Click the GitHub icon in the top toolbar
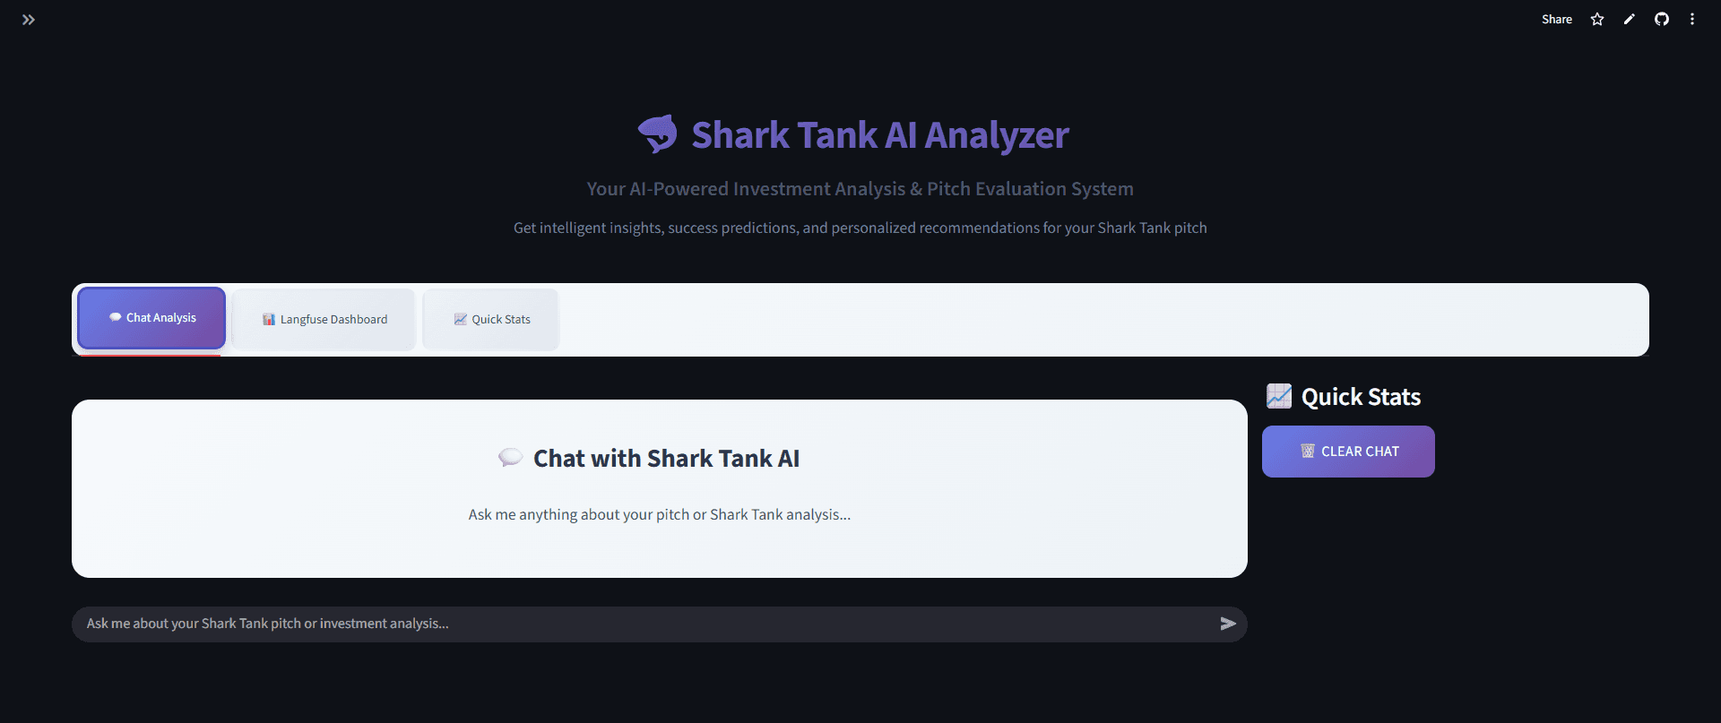 [1661, 19]
